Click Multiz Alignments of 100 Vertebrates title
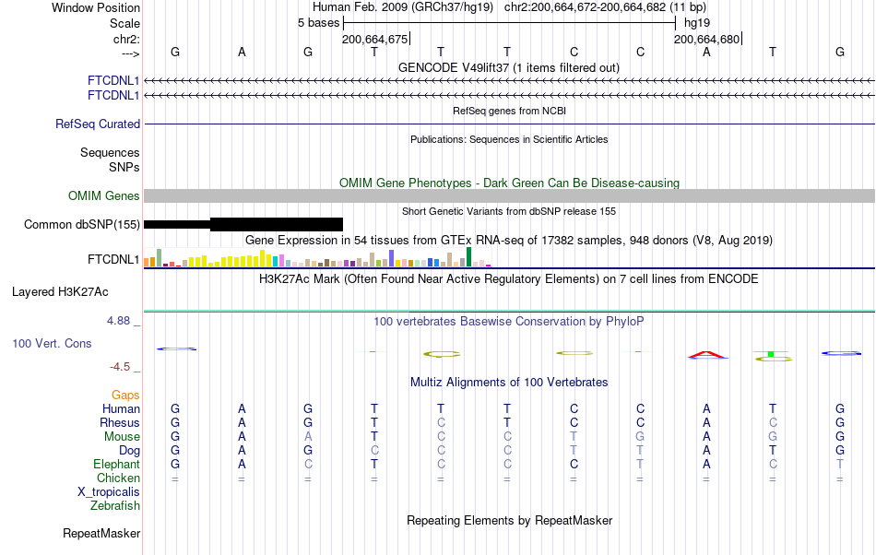 coord(509,383)
